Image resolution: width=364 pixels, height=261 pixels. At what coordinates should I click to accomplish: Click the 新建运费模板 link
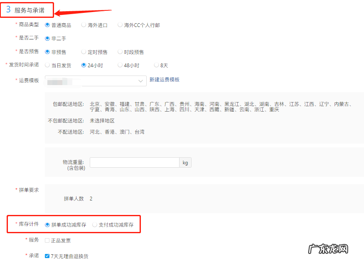(164, 80)
